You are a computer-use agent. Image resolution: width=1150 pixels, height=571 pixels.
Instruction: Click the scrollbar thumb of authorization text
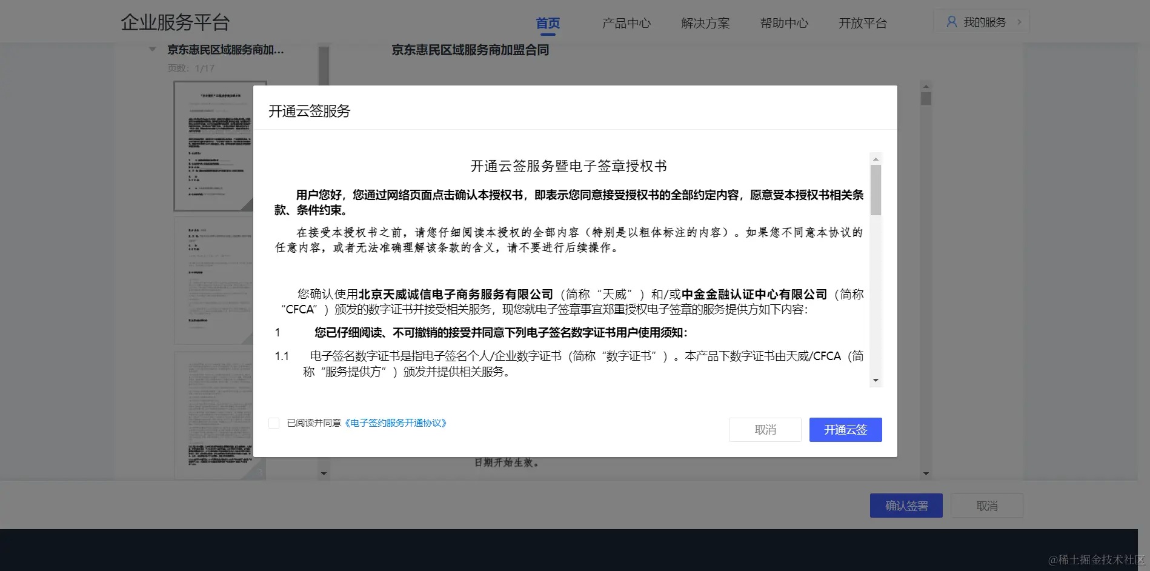pos(876,190)
